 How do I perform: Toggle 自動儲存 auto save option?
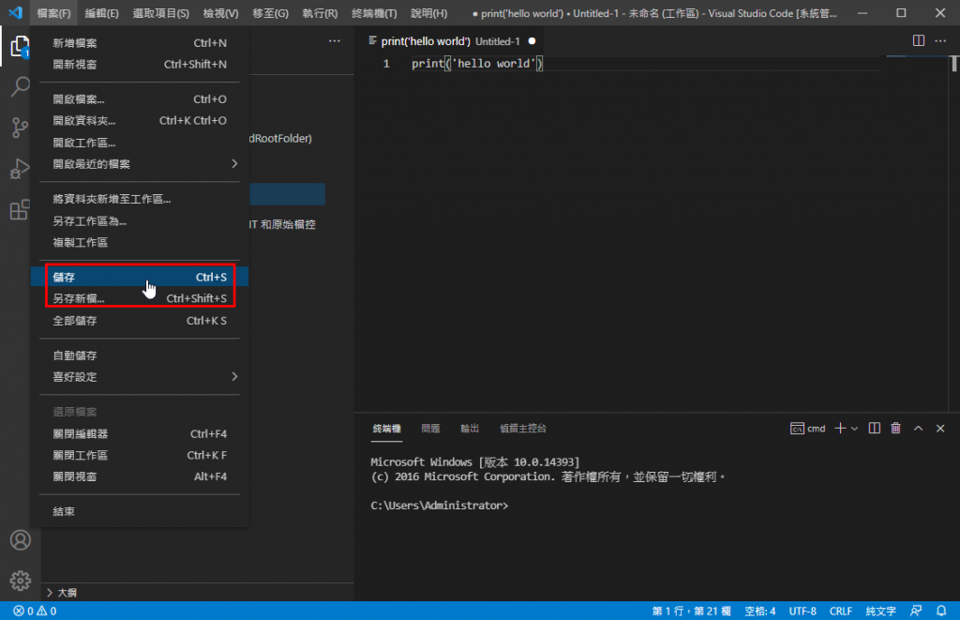coord(140,355)
